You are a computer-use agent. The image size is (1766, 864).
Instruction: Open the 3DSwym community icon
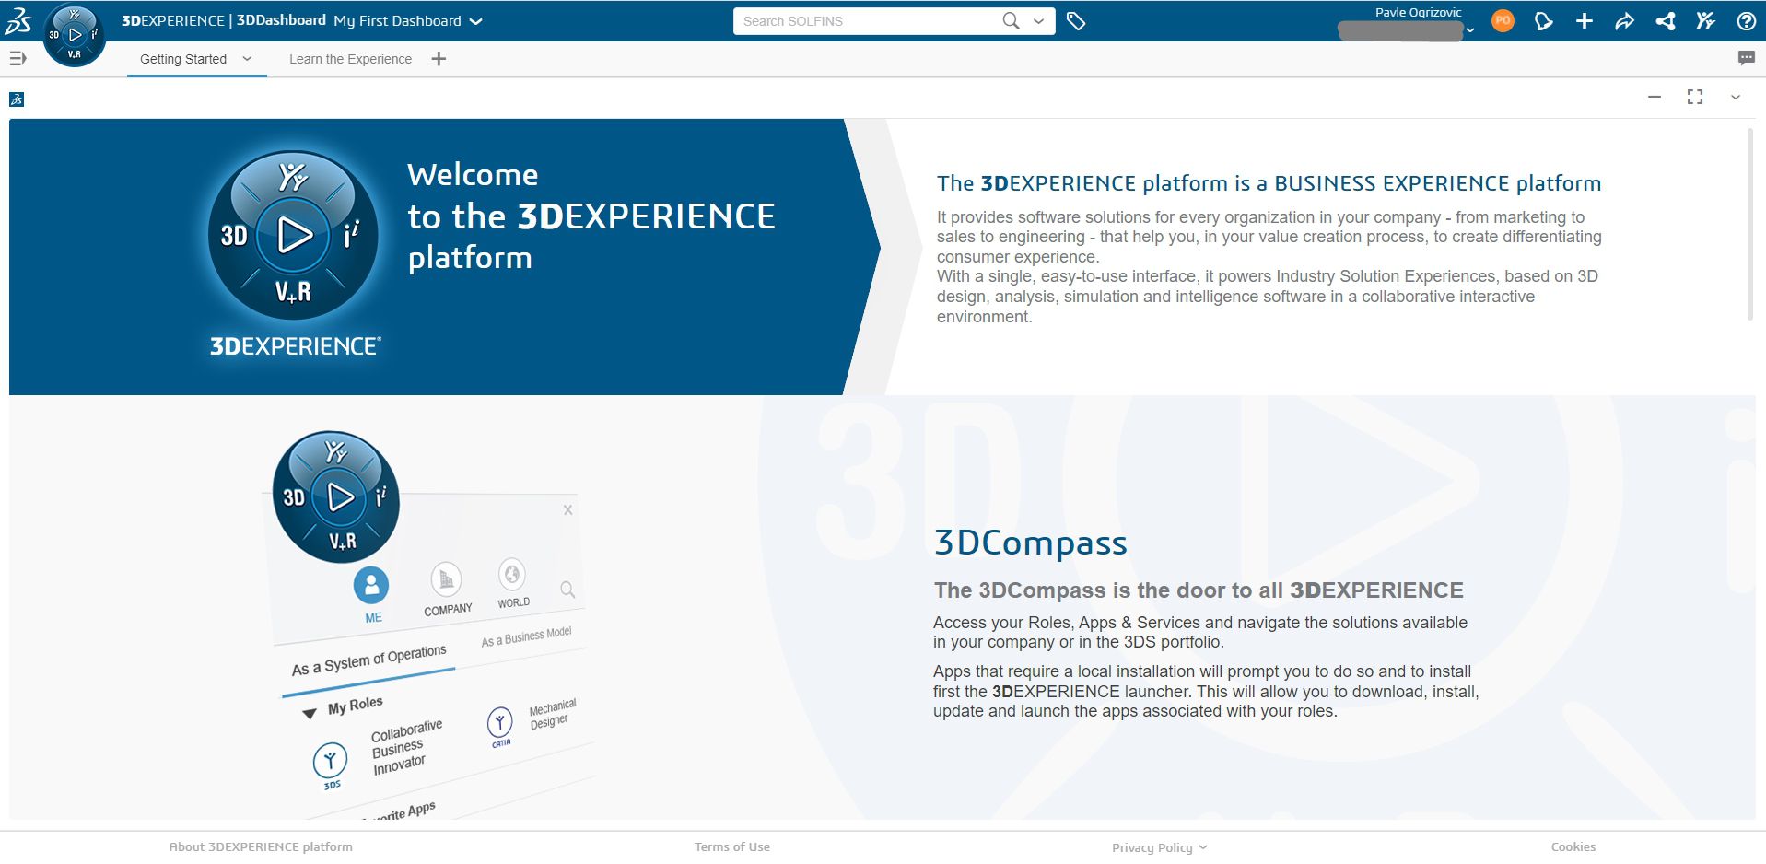pos(1705,20)
